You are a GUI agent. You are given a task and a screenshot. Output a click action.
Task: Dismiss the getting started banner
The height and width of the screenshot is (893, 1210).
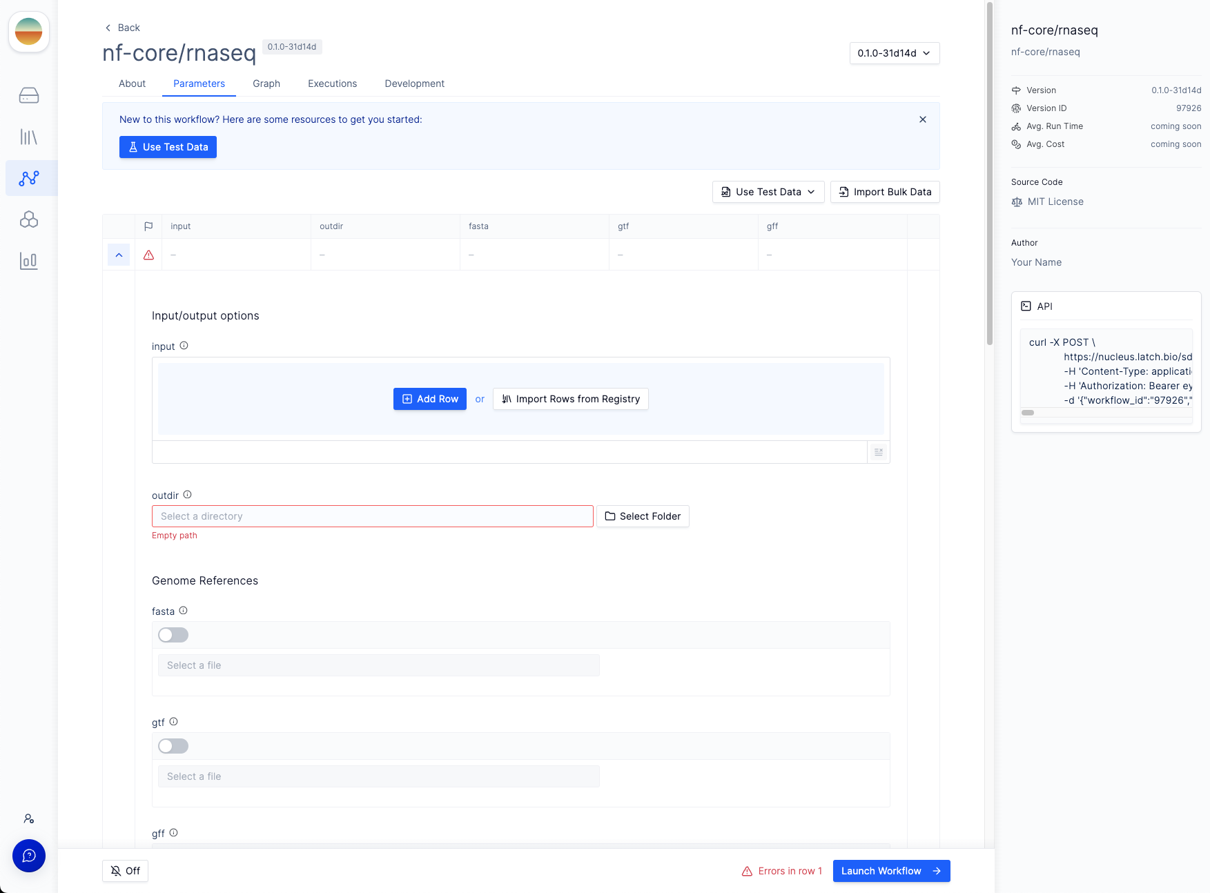pos(923,119)
